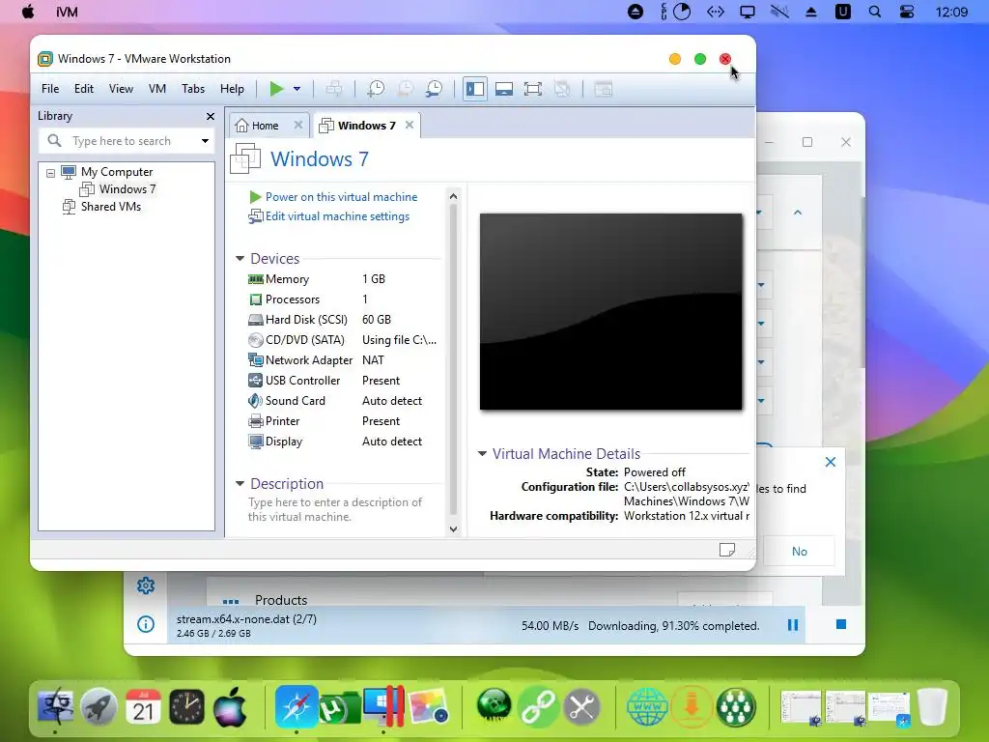Click No in the background dialog
Viewport: 989px width, 742px height.
coord(799,552)
